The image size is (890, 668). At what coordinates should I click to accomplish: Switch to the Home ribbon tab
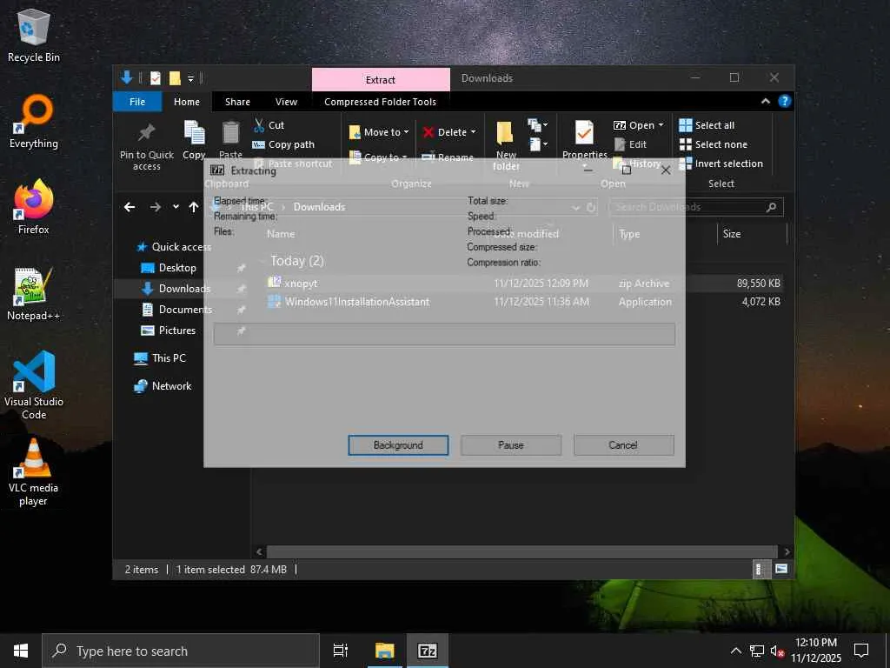187,102
